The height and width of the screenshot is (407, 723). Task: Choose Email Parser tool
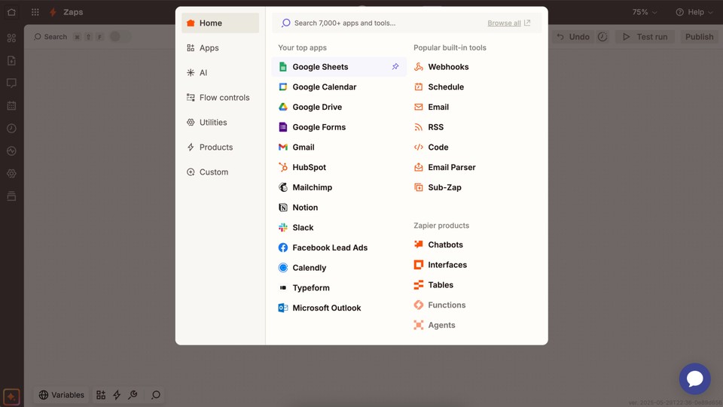coord(474,167)
